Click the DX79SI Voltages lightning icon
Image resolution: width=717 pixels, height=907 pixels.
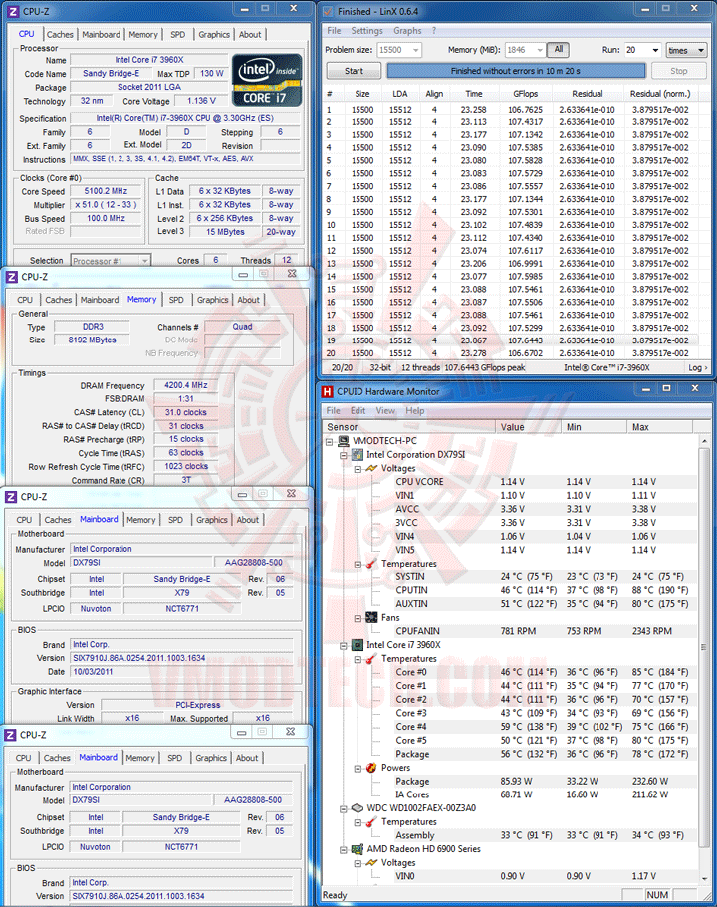tap(371, 468)
